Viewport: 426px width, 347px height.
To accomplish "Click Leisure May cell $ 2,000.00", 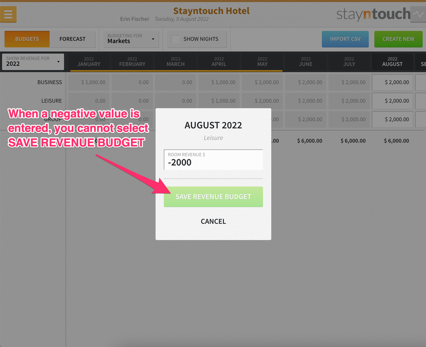I will 262,101.
